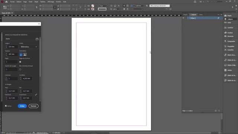238x134 pixels.
Task: Switch to the Liens tab in panel
Action: (x=201, y=15)
